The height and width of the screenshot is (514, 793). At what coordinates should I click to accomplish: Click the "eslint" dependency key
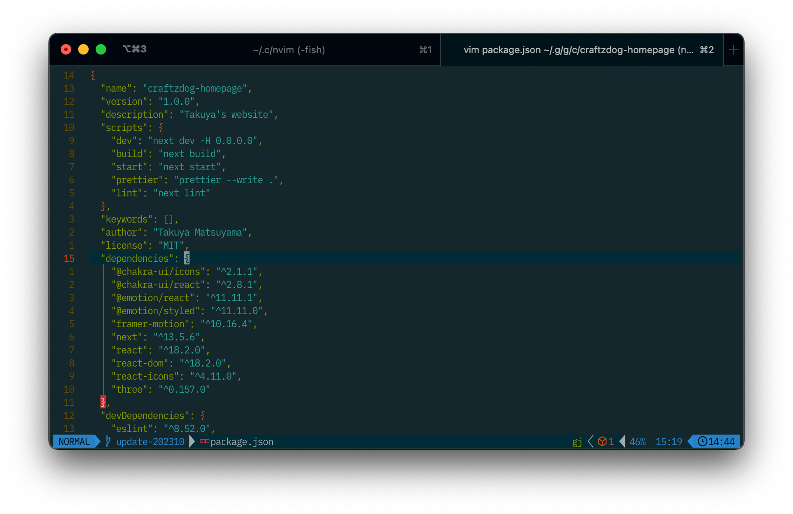click(x=132, y=428)
